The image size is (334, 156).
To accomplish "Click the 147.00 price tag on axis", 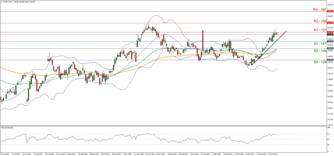I will tap(330, 41).
